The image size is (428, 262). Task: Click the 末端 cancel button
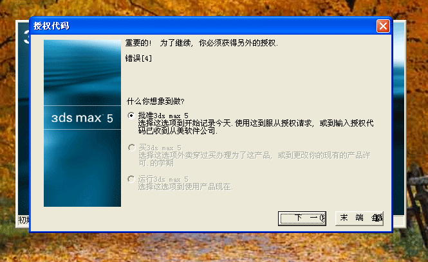[x=359, y=218]
